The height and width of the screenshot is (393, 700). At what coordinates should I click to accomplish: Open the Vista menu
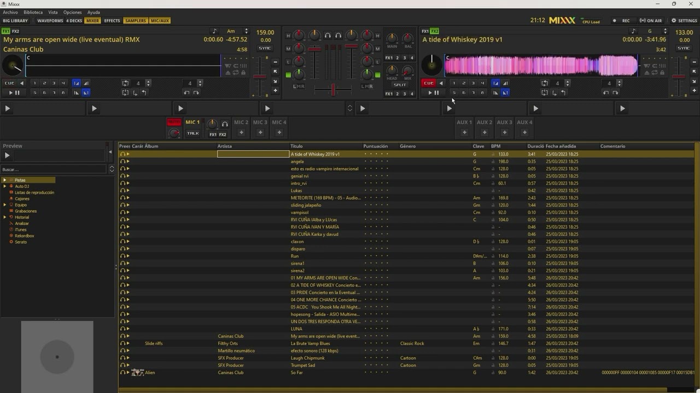[x=53, y=12]
